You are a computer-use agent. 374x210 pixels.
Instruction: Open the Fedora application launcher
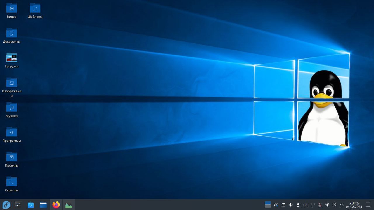(x=6, y=205)
